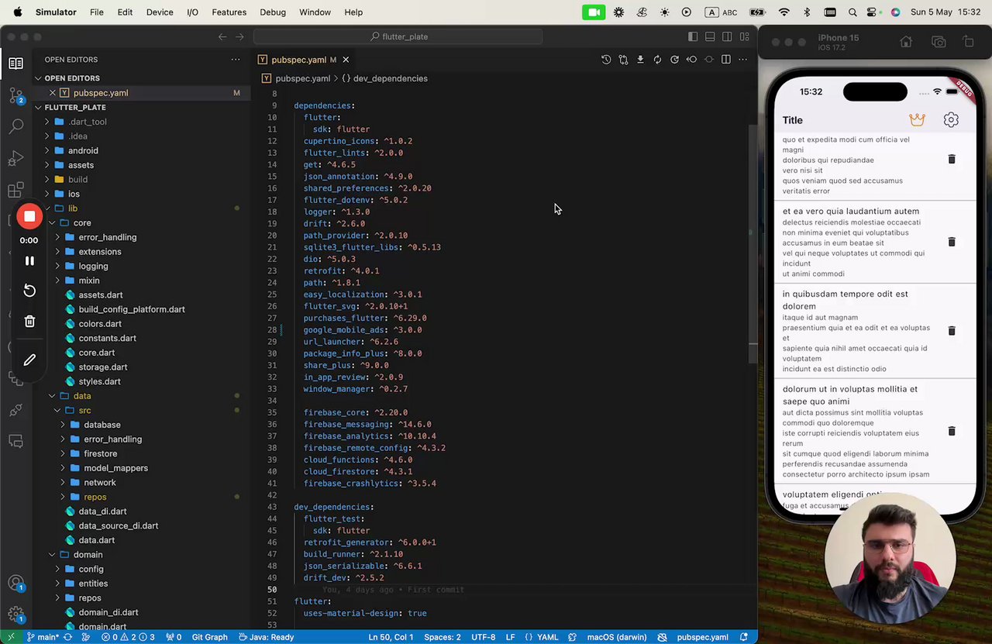The width and height of the screenshot is (992, 644).
Task: Split the editor to the right
Action: click(x=725, y=60)
